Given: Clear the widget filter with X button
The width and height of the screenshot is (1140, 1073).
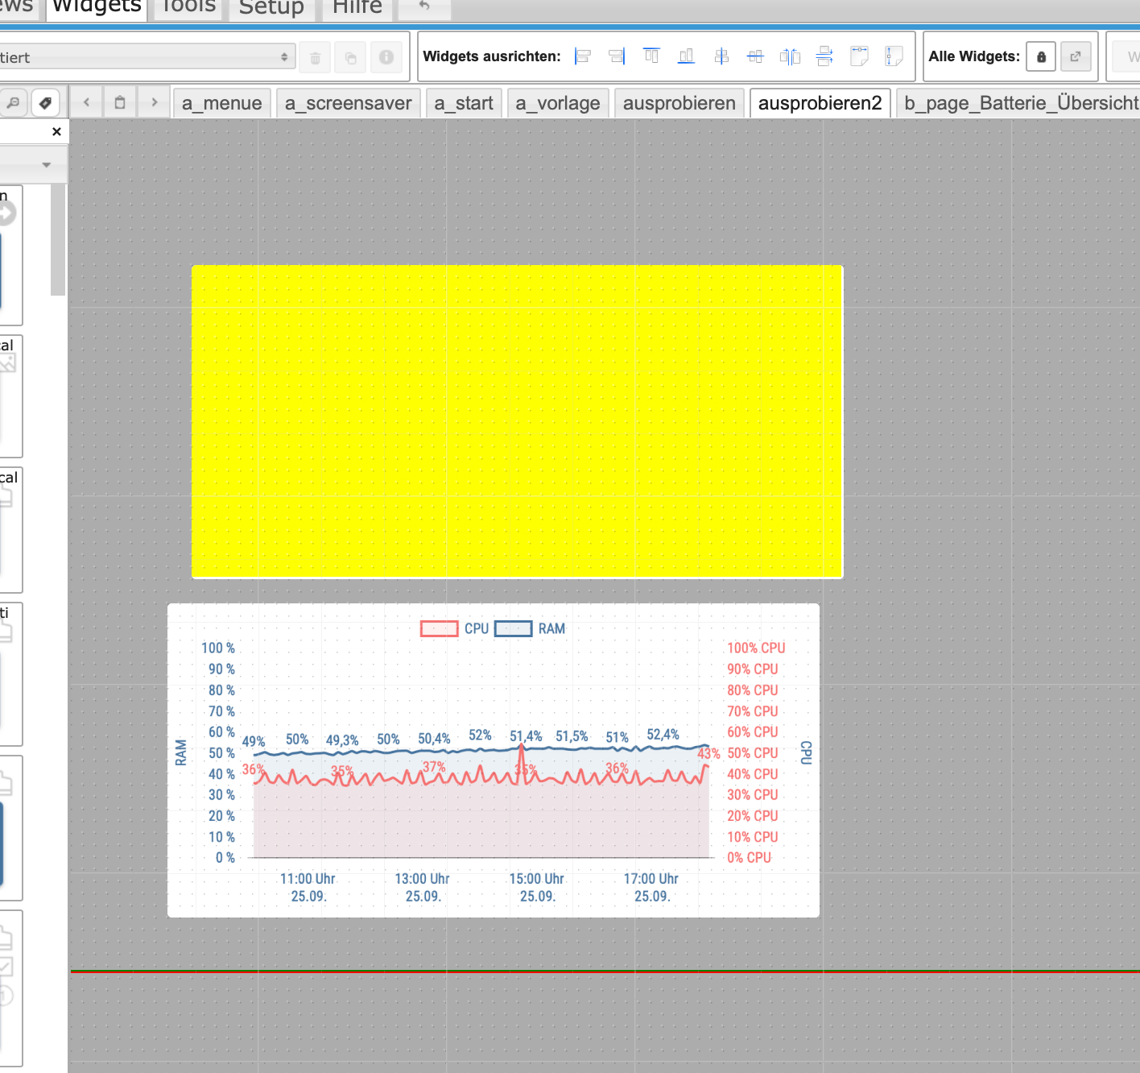Looking at the screenshot, I should pyautogui.click(x=56, y=131).
